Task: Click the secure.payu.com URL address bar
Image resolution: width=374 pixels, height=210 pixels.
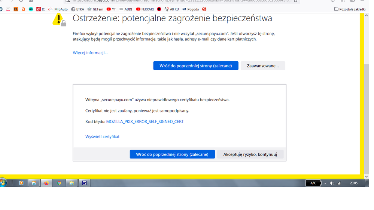Action: 181,1
